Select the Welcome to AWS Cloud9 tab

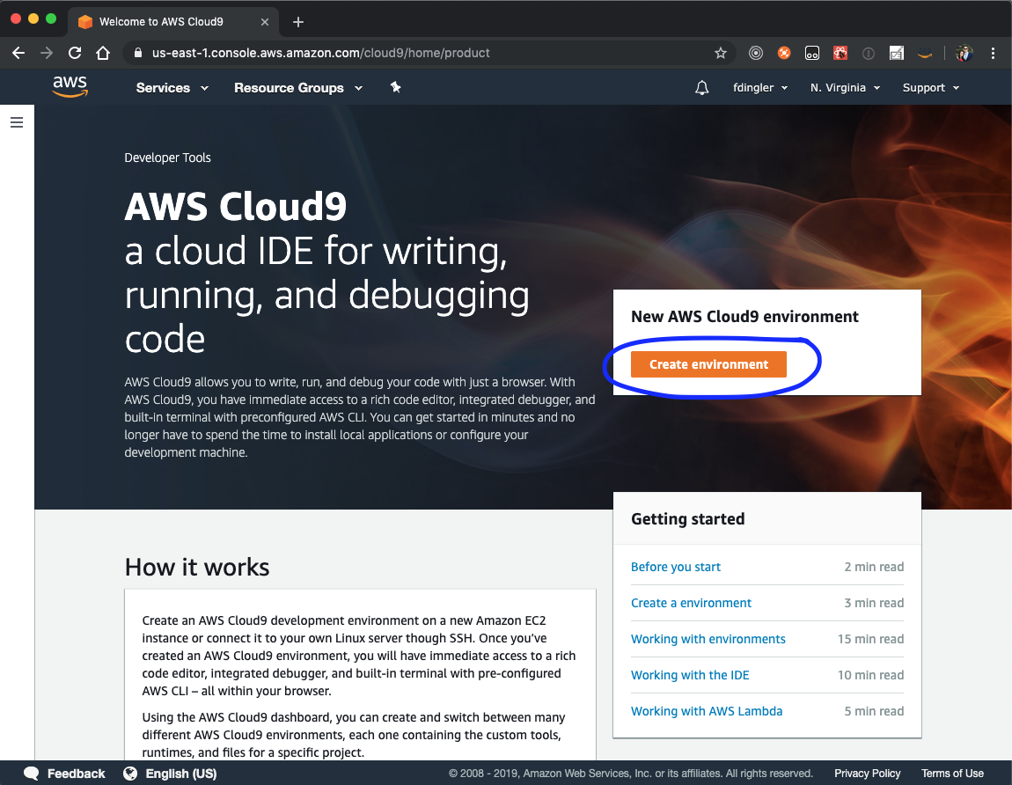click(173, 22)
